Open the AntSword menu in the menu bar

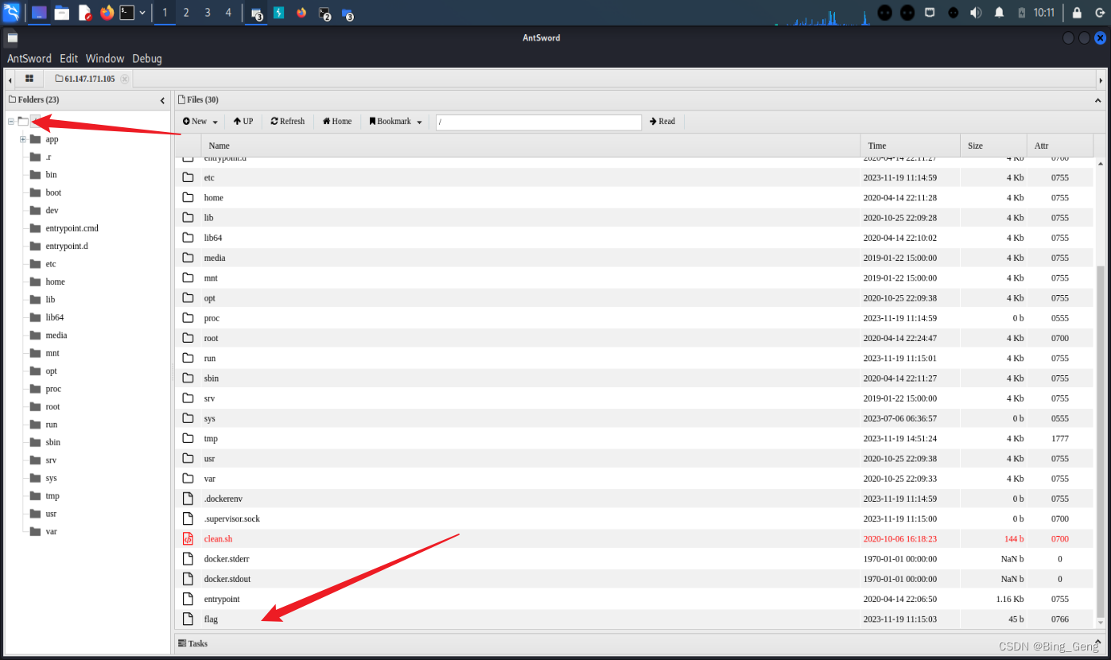coord(29,58)
